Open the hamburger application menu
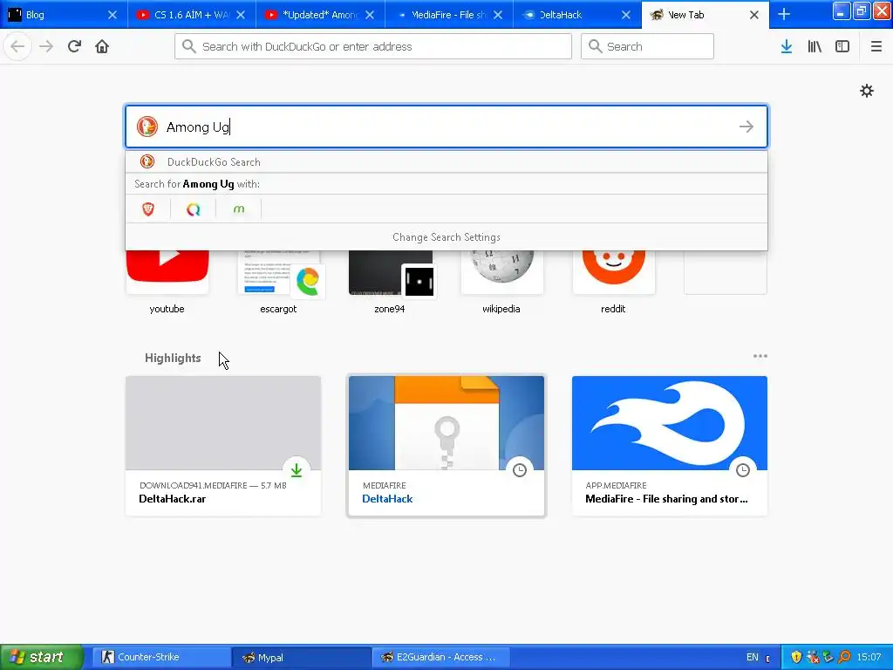 [876, 46]
